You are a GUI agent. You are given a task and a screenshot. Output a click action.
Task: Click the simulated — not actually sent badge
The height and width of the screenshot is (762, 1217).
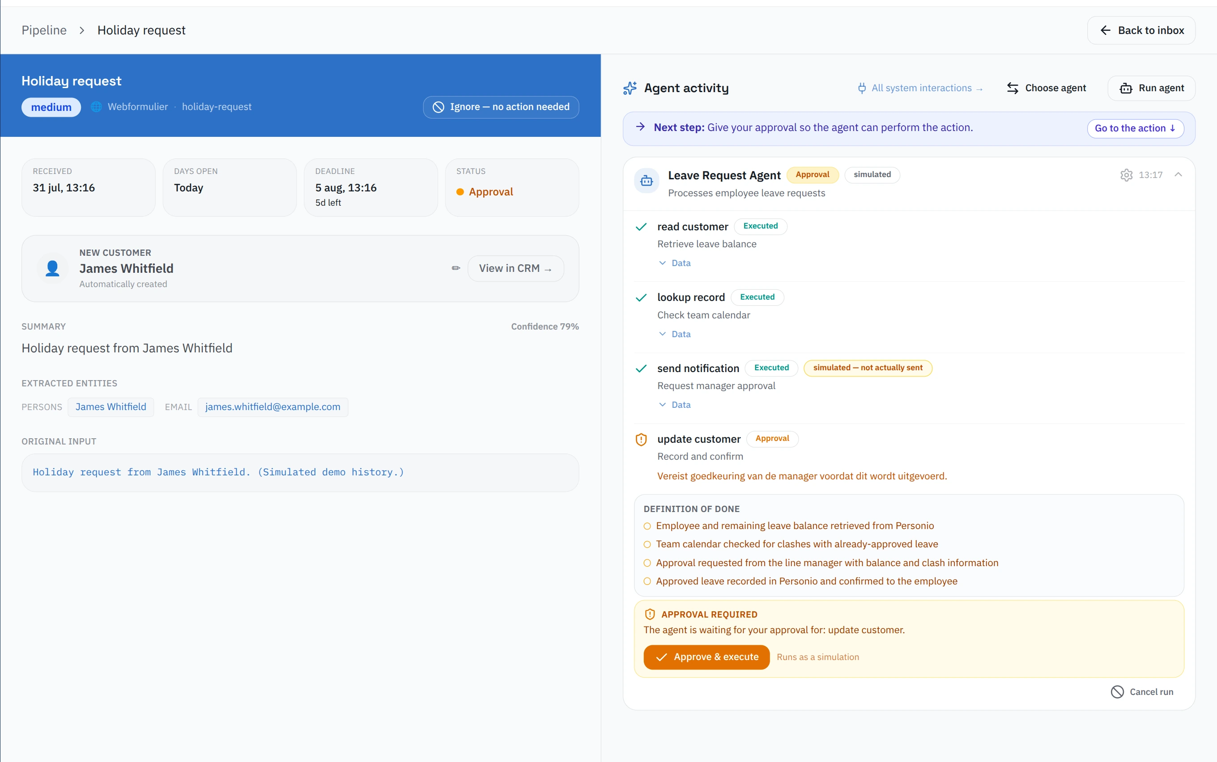pos(868,368)
